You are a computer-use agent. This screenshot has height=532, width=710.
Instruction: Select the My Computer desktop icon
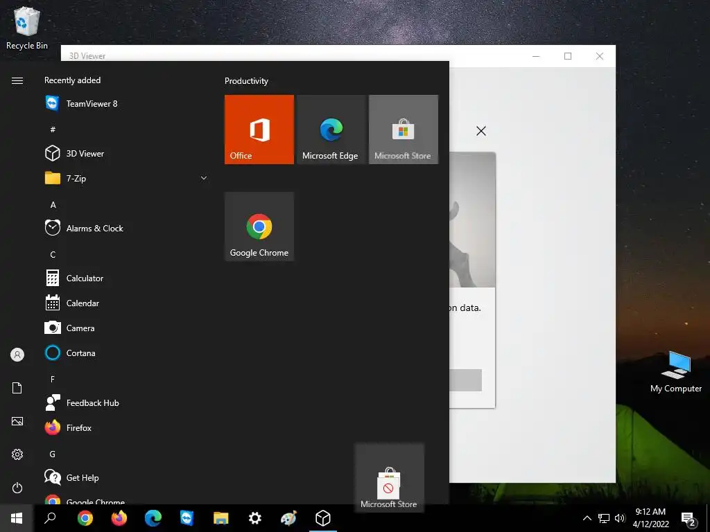[x=675, y=372]
